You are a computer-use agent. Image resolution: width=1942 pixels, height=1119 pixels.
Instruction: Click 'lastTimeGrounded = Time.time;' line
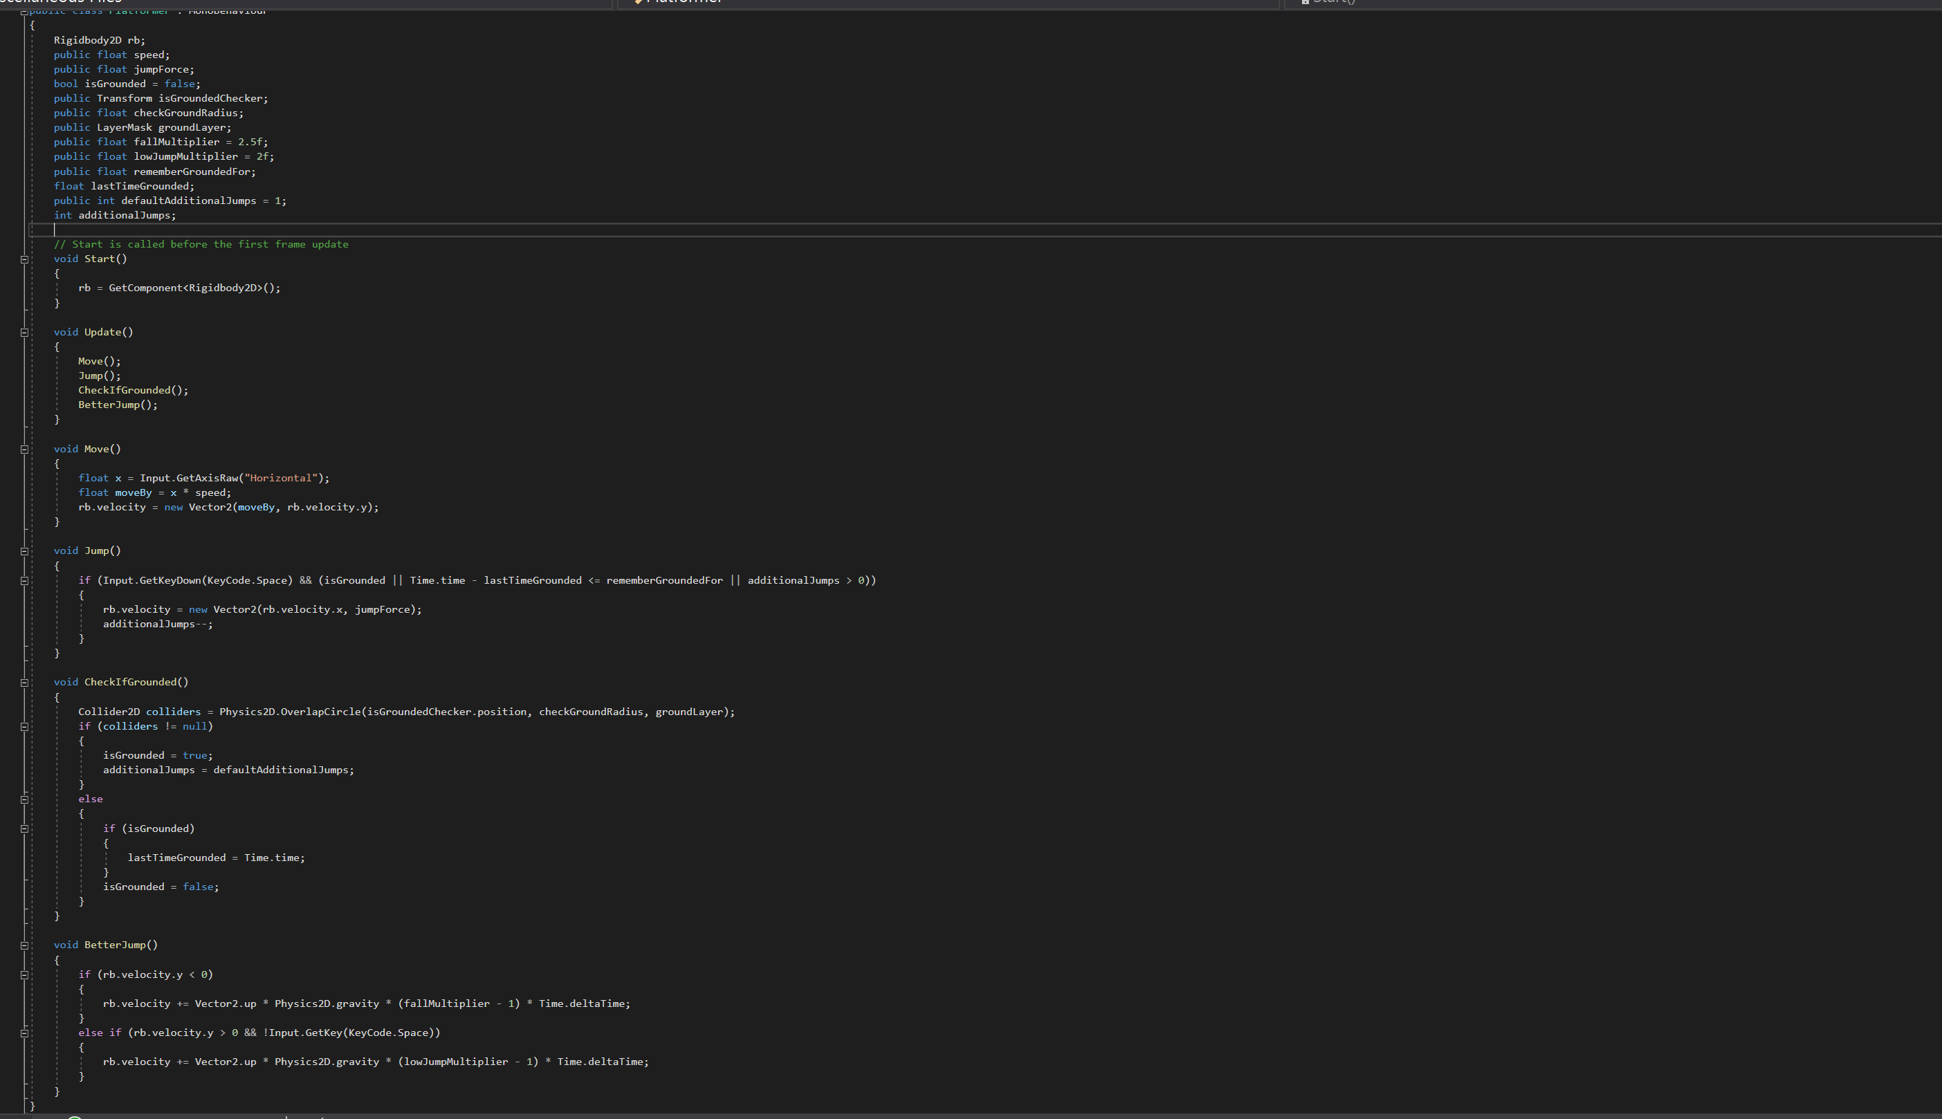coord(216,858)
